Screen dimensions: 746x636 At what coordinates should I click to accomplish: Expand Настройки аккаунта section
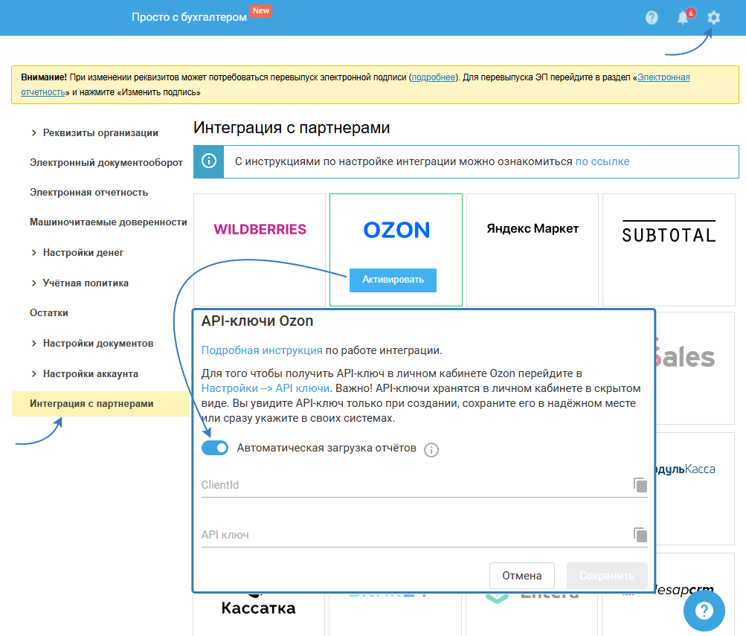point(85,373)
